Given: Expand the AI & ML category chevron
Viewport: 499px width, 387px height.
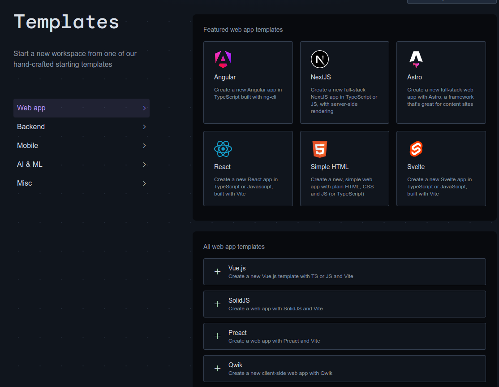Looking at the screenshot, I should point(144,165).
